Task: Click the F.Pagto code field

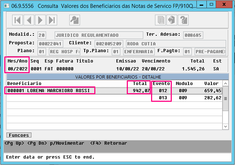Action: click(x=187, y=51)
